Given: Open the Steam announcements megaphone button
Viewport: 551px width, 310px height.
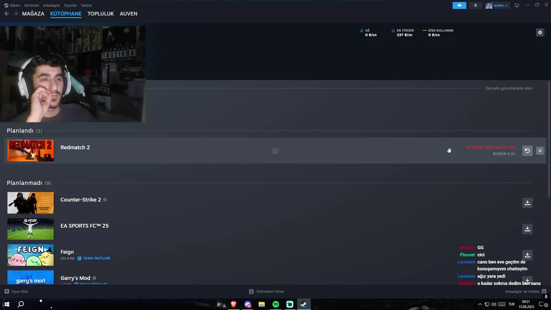Looking at the screenshot, I should (459, 6).
